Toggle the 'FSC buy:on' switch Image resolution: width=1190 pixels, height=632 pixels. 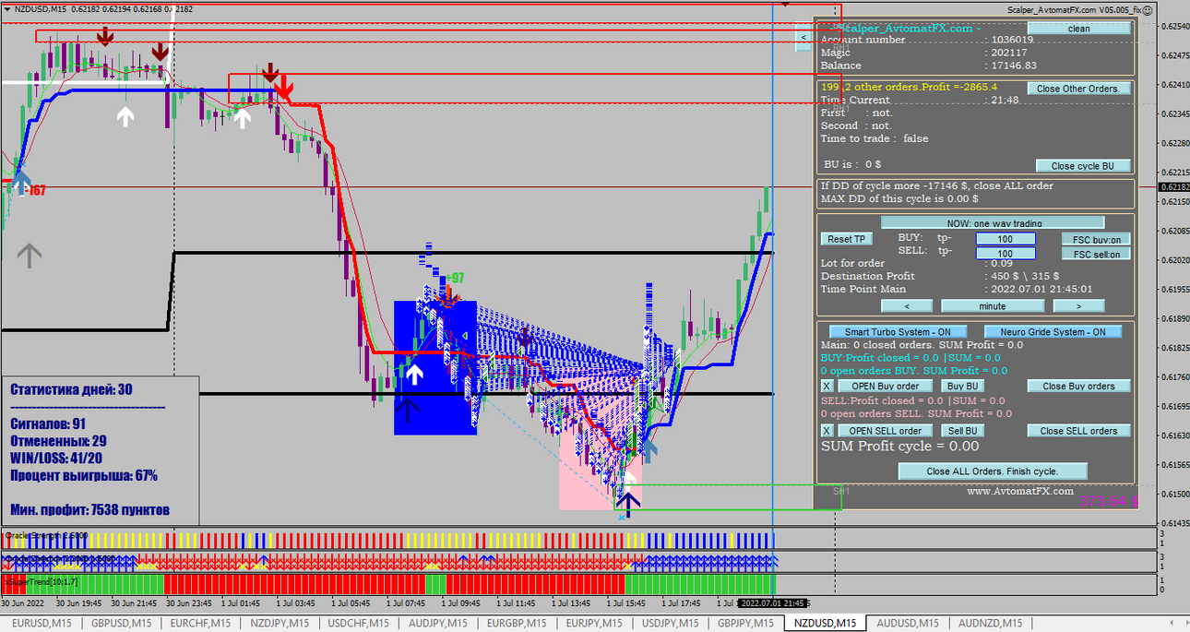point(1096,239)
